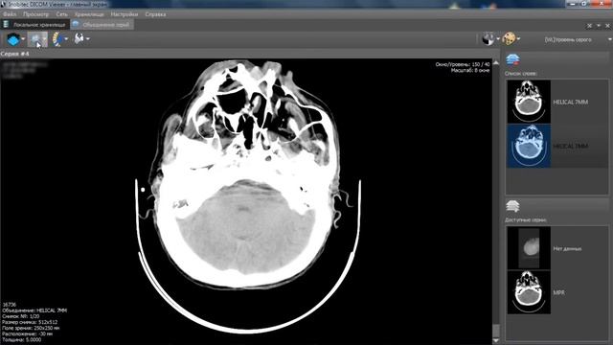Select the first HELICAL 7MM thumbnail
This screenshot has width=613, height=345.
[529, 102]
